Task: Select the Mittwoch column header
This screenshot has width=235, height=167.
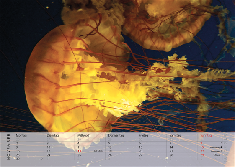Action: point(84,135)
